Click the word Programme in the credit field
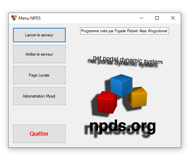 click(90, 31)
